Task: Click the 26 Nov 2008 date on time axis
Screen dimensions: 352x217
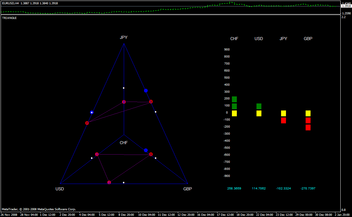Action: [x=9, y=215]
